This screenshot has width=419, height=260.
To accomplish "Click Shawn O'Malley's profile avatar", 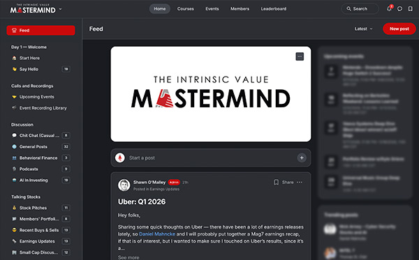I will [124, 185].
